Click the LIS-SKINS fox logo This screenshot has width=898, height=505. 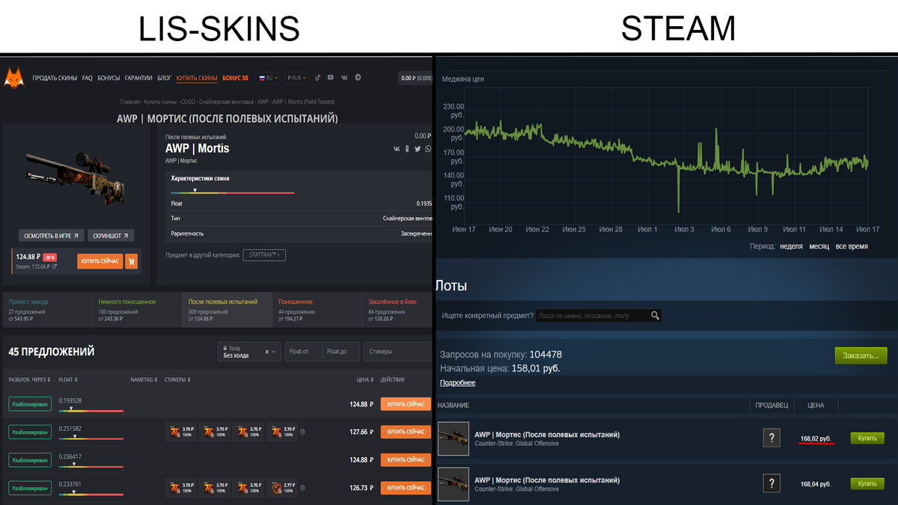14,77
